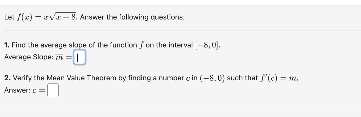Click the f′(c) = m-bar equation

[279, 78]
